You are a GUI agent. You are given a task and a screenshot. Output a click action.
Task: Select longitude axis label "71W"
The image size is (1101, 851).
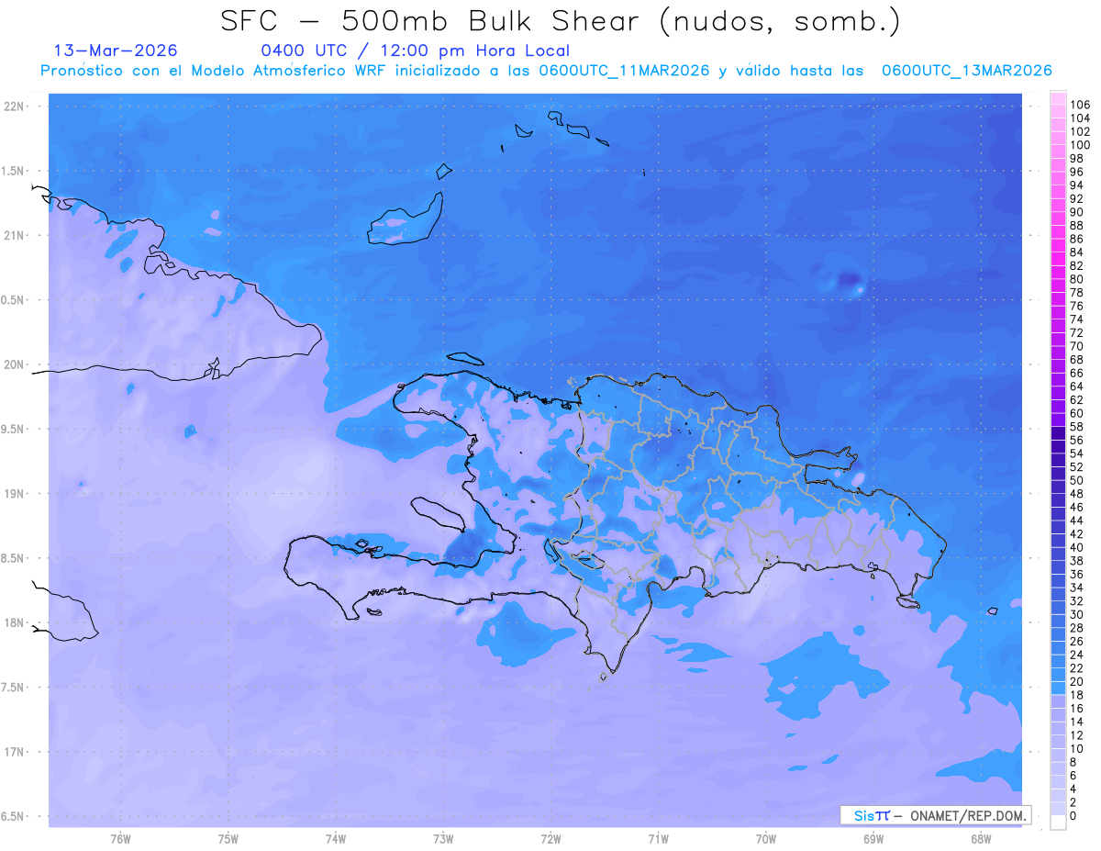click(658, 839)
